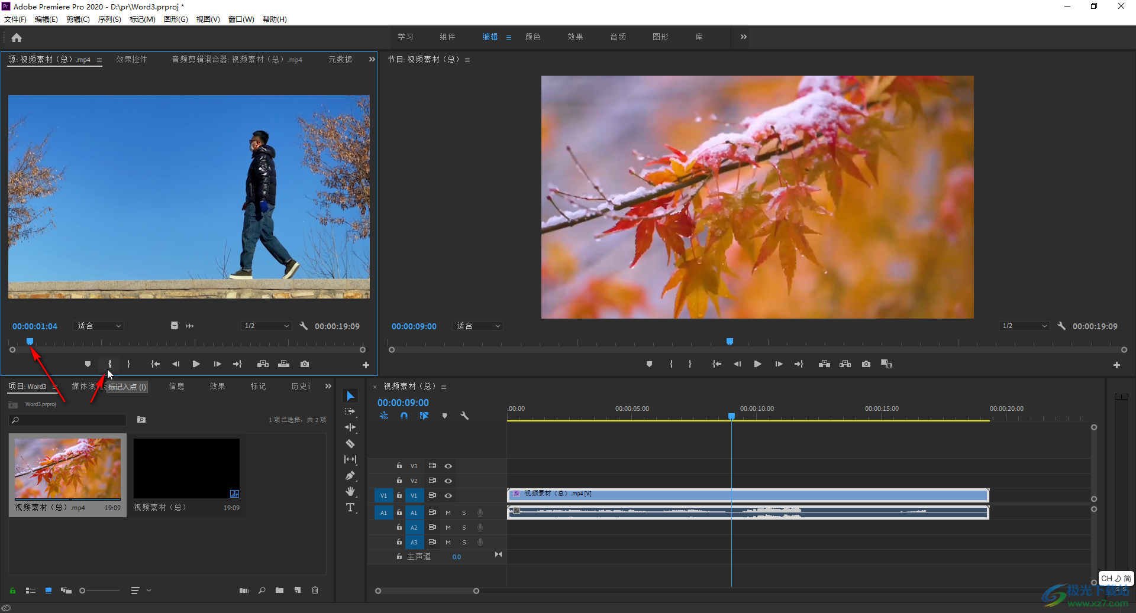Select the Hand tool
Viewport: 1136px width, 613px height.
click(x=350, y=491)
